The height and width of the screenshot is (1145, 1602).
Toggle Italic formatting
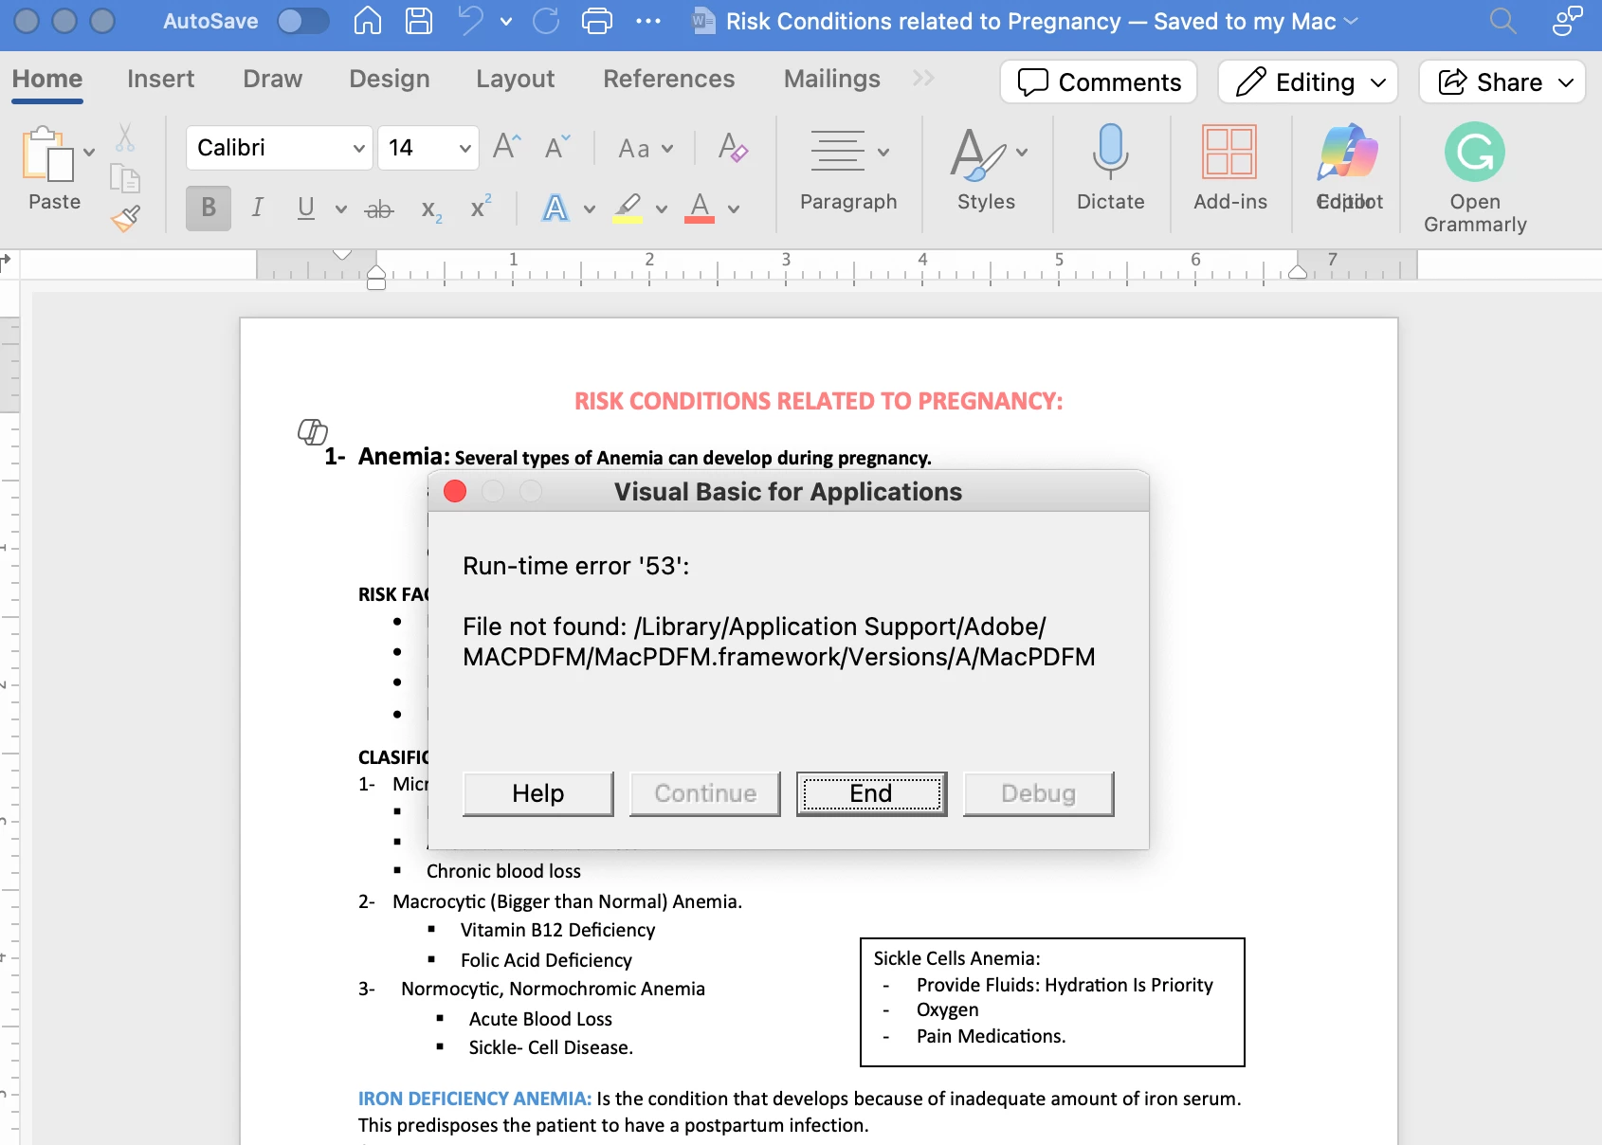[257, 208]
